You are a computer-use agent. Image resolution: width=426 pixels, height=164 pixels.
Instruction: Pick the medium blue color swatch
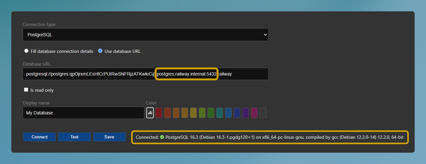point(228,113)
